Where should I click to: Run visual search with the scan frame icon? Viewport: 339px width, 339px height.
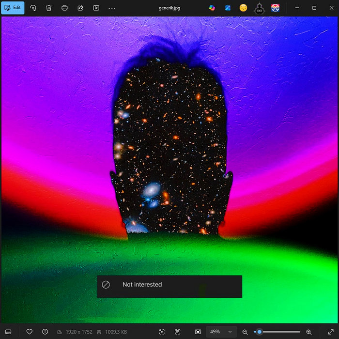(x=162, y=332)
